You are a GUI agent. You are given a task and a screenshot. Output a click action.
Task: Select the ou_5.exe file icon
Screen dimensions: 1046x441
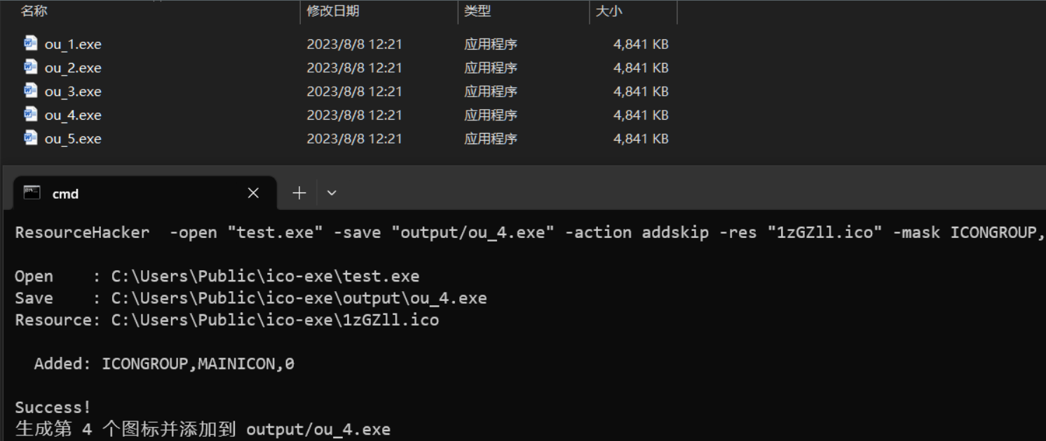pos(30,138)
